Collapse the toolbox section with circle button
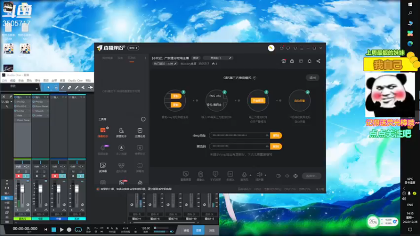 pyautogui.click(x=143, y=119)
